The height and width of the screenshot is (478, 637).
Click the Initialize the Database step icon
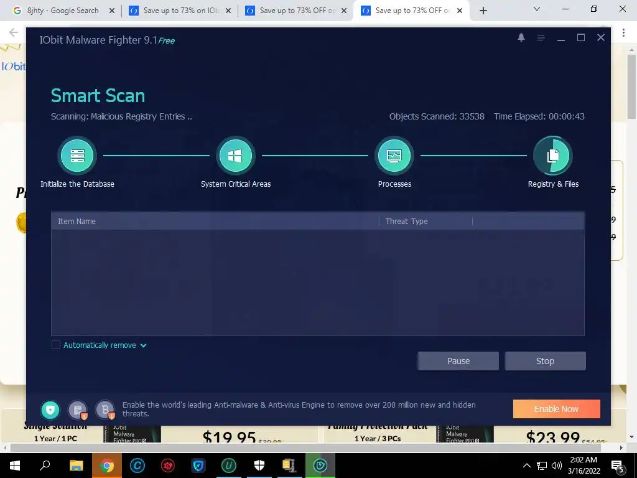pos(77,156)
